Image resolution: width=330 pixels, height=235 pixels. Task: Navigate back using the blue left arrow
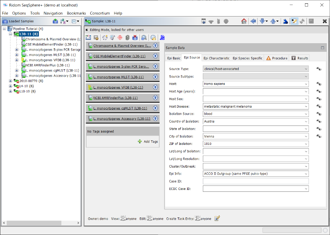point(254,22)
